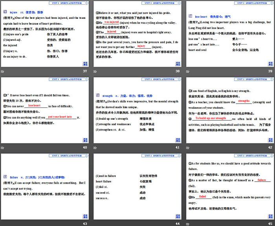
Task: Click the line "success n." on slide 44
Action: 102,198
